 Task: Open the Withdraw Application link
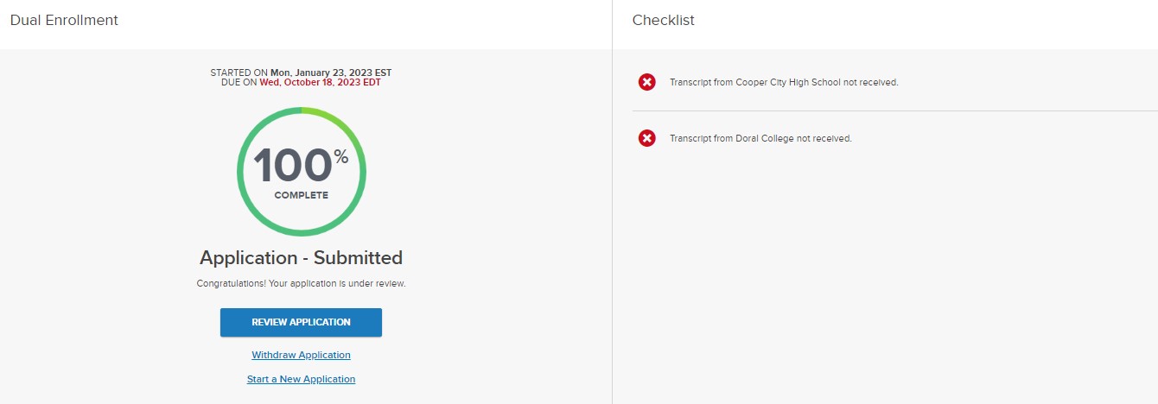coord(301,355)
